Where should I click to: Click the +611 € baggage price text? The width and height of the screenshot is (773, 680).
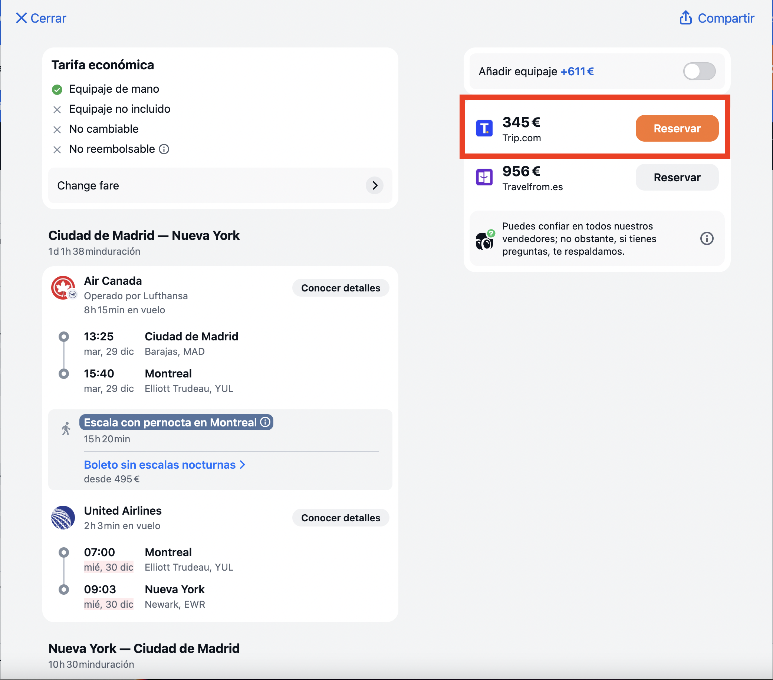pos(577,72)
